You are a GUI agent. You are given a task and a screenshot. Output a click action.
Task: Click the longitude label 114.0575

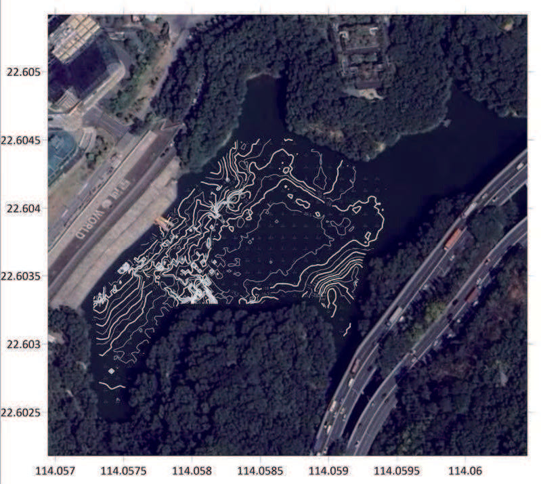[123, 471]
